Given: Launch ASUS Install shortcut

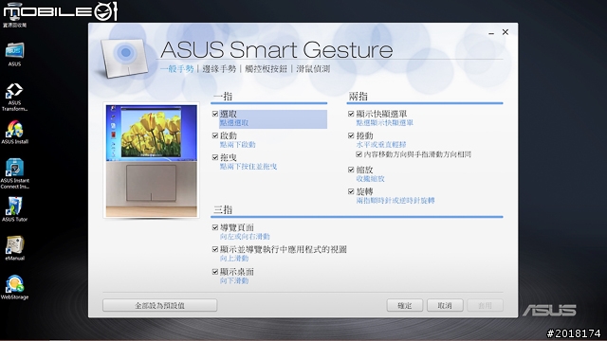Looking at the screenshot, I should (14, 133).
